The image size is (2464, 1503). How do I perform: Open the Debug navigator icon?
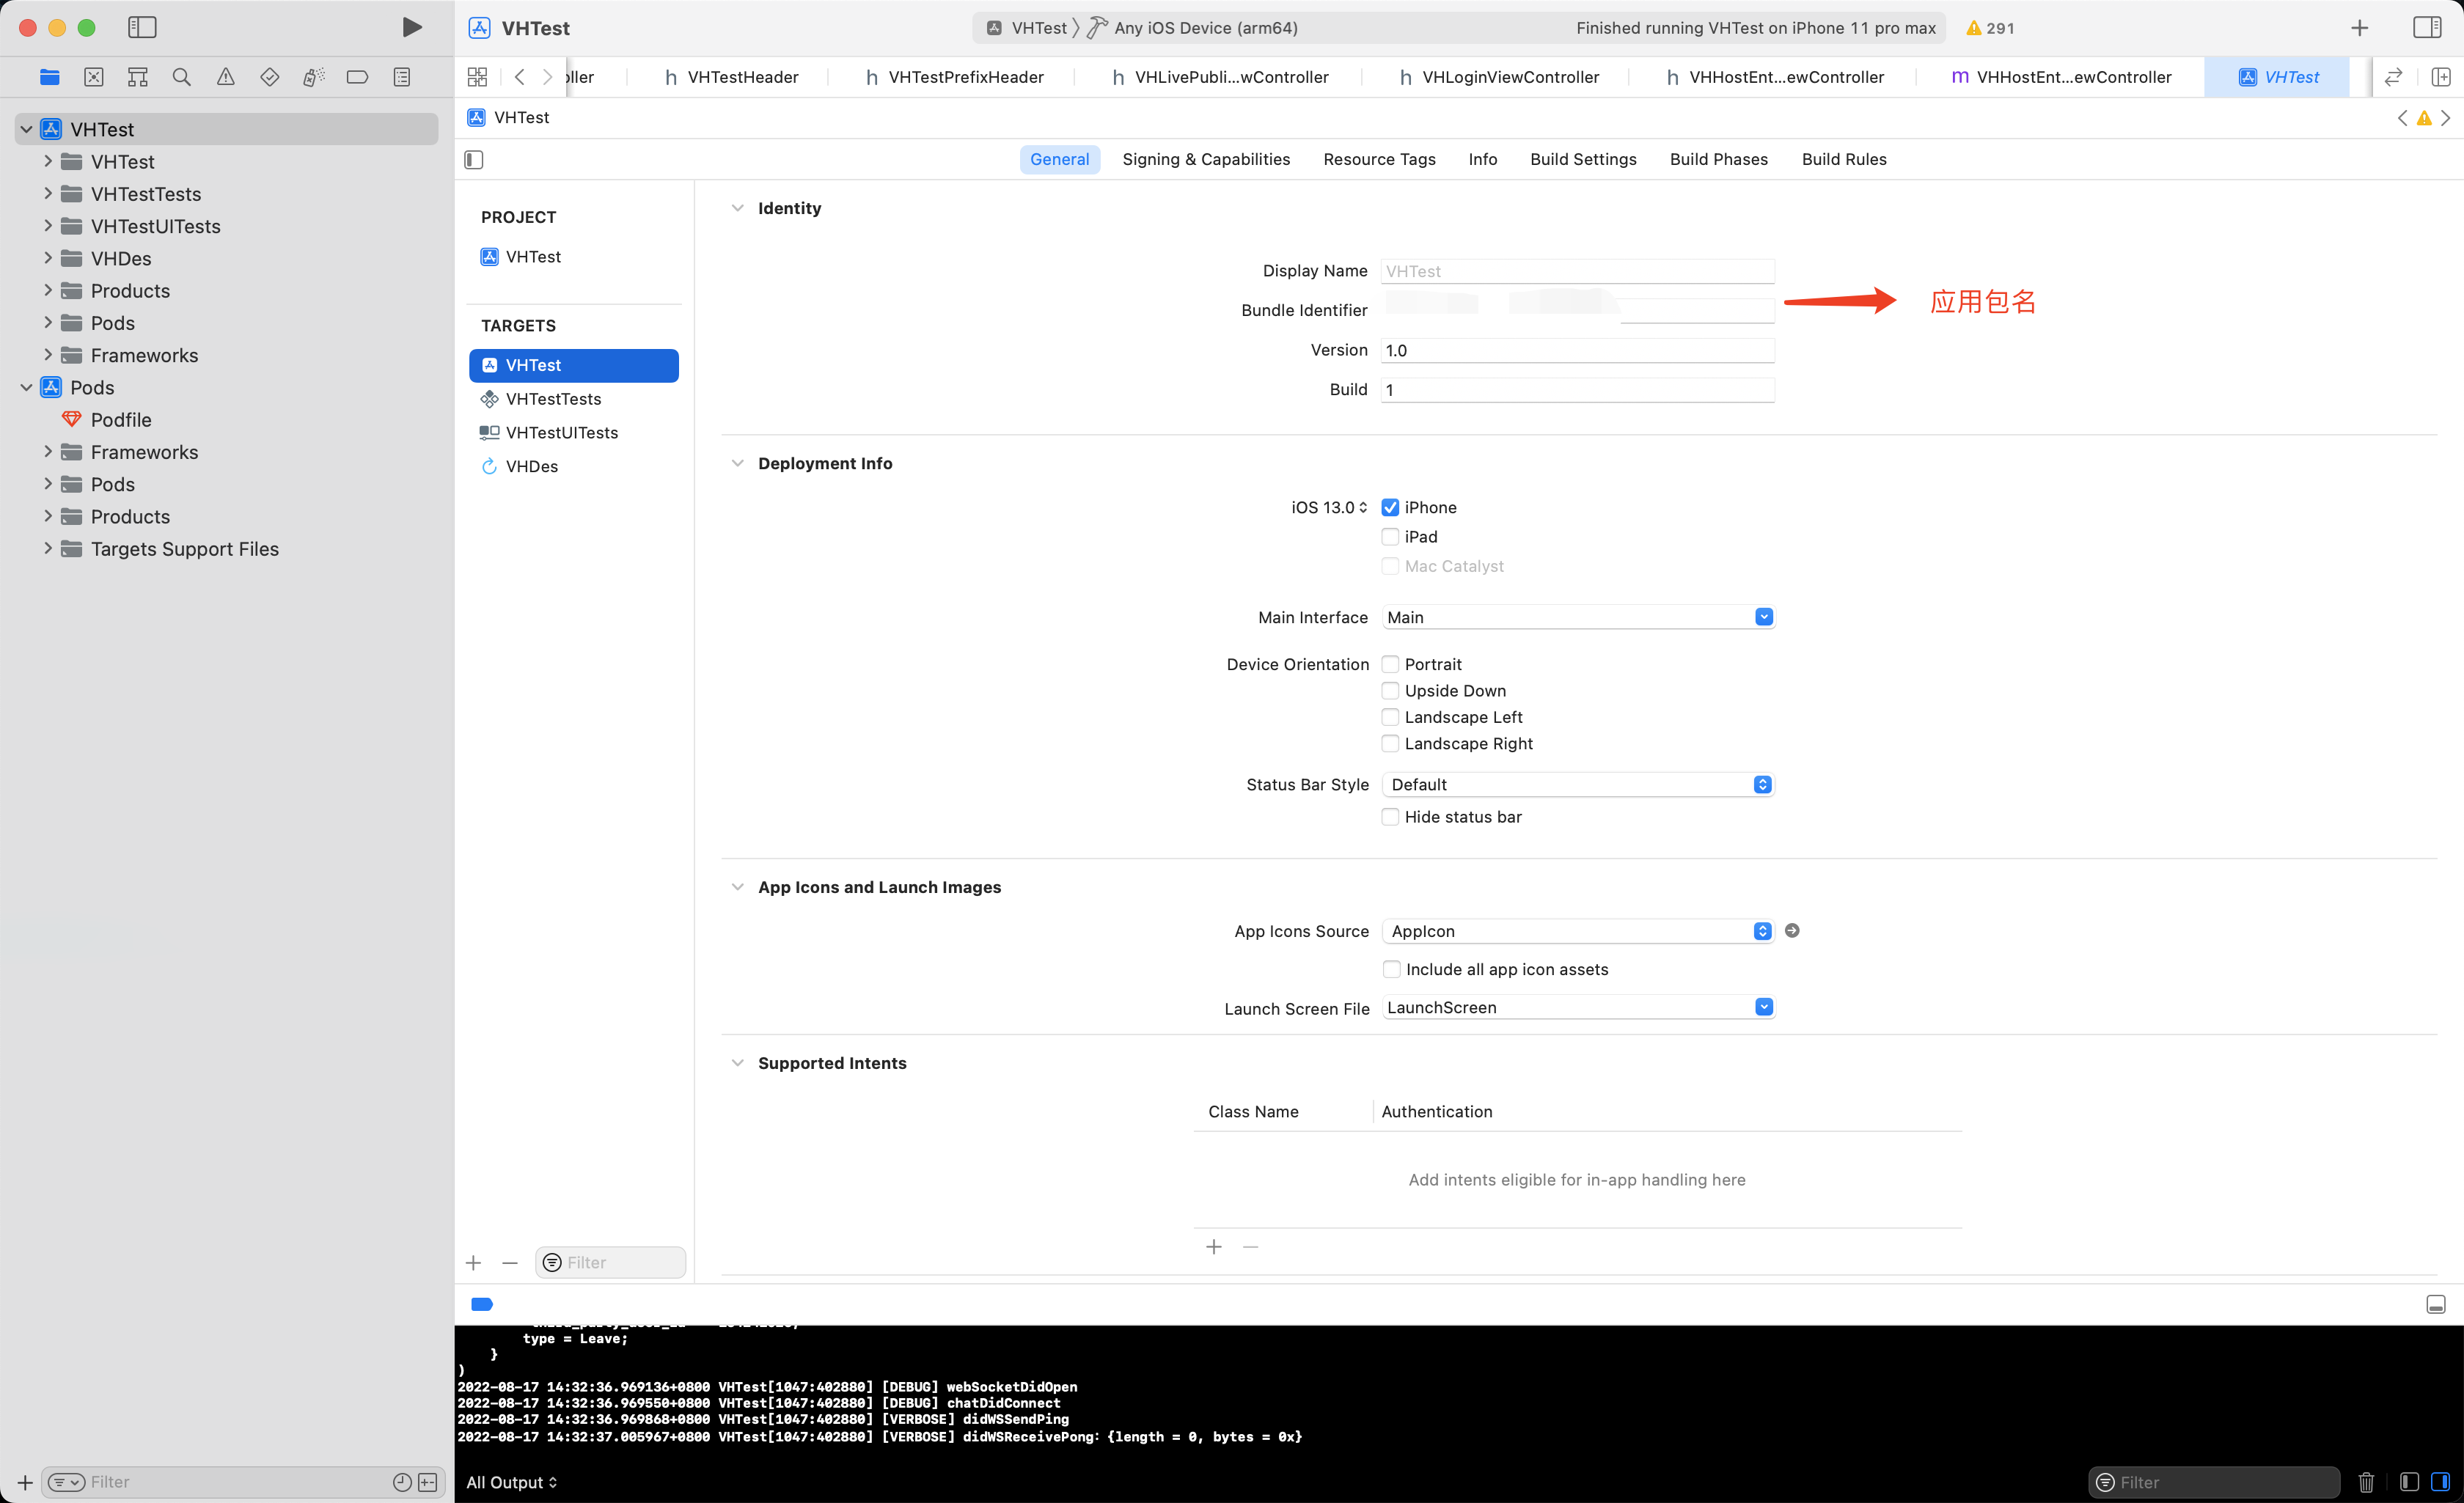[313, 77]
